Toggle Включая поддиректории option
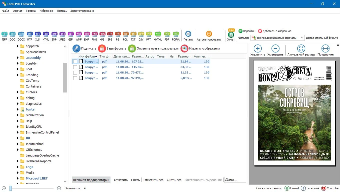This screenshot has width=340, height=192. click(91, 180)
